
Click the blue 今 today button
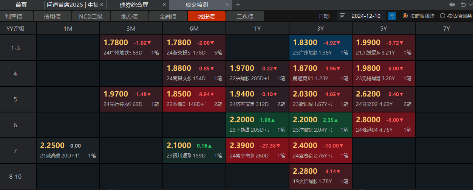[x=392, y=16]
